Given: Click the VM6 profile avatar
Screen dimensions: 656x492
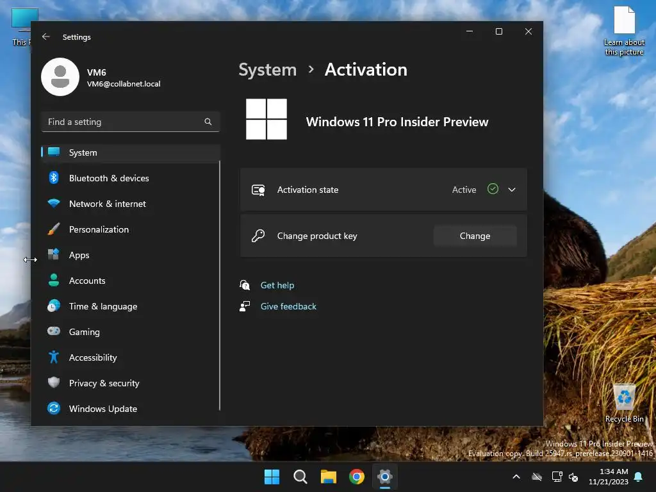Looking at the screenshot, I should click(60, 77).
